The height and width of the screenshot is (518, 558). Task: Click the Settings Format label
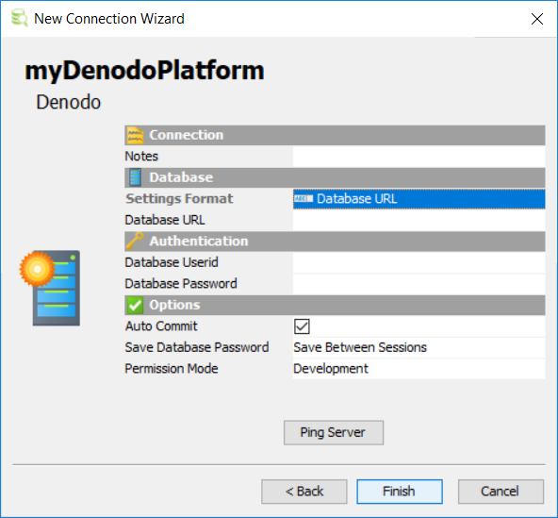[x=179, y=199]
